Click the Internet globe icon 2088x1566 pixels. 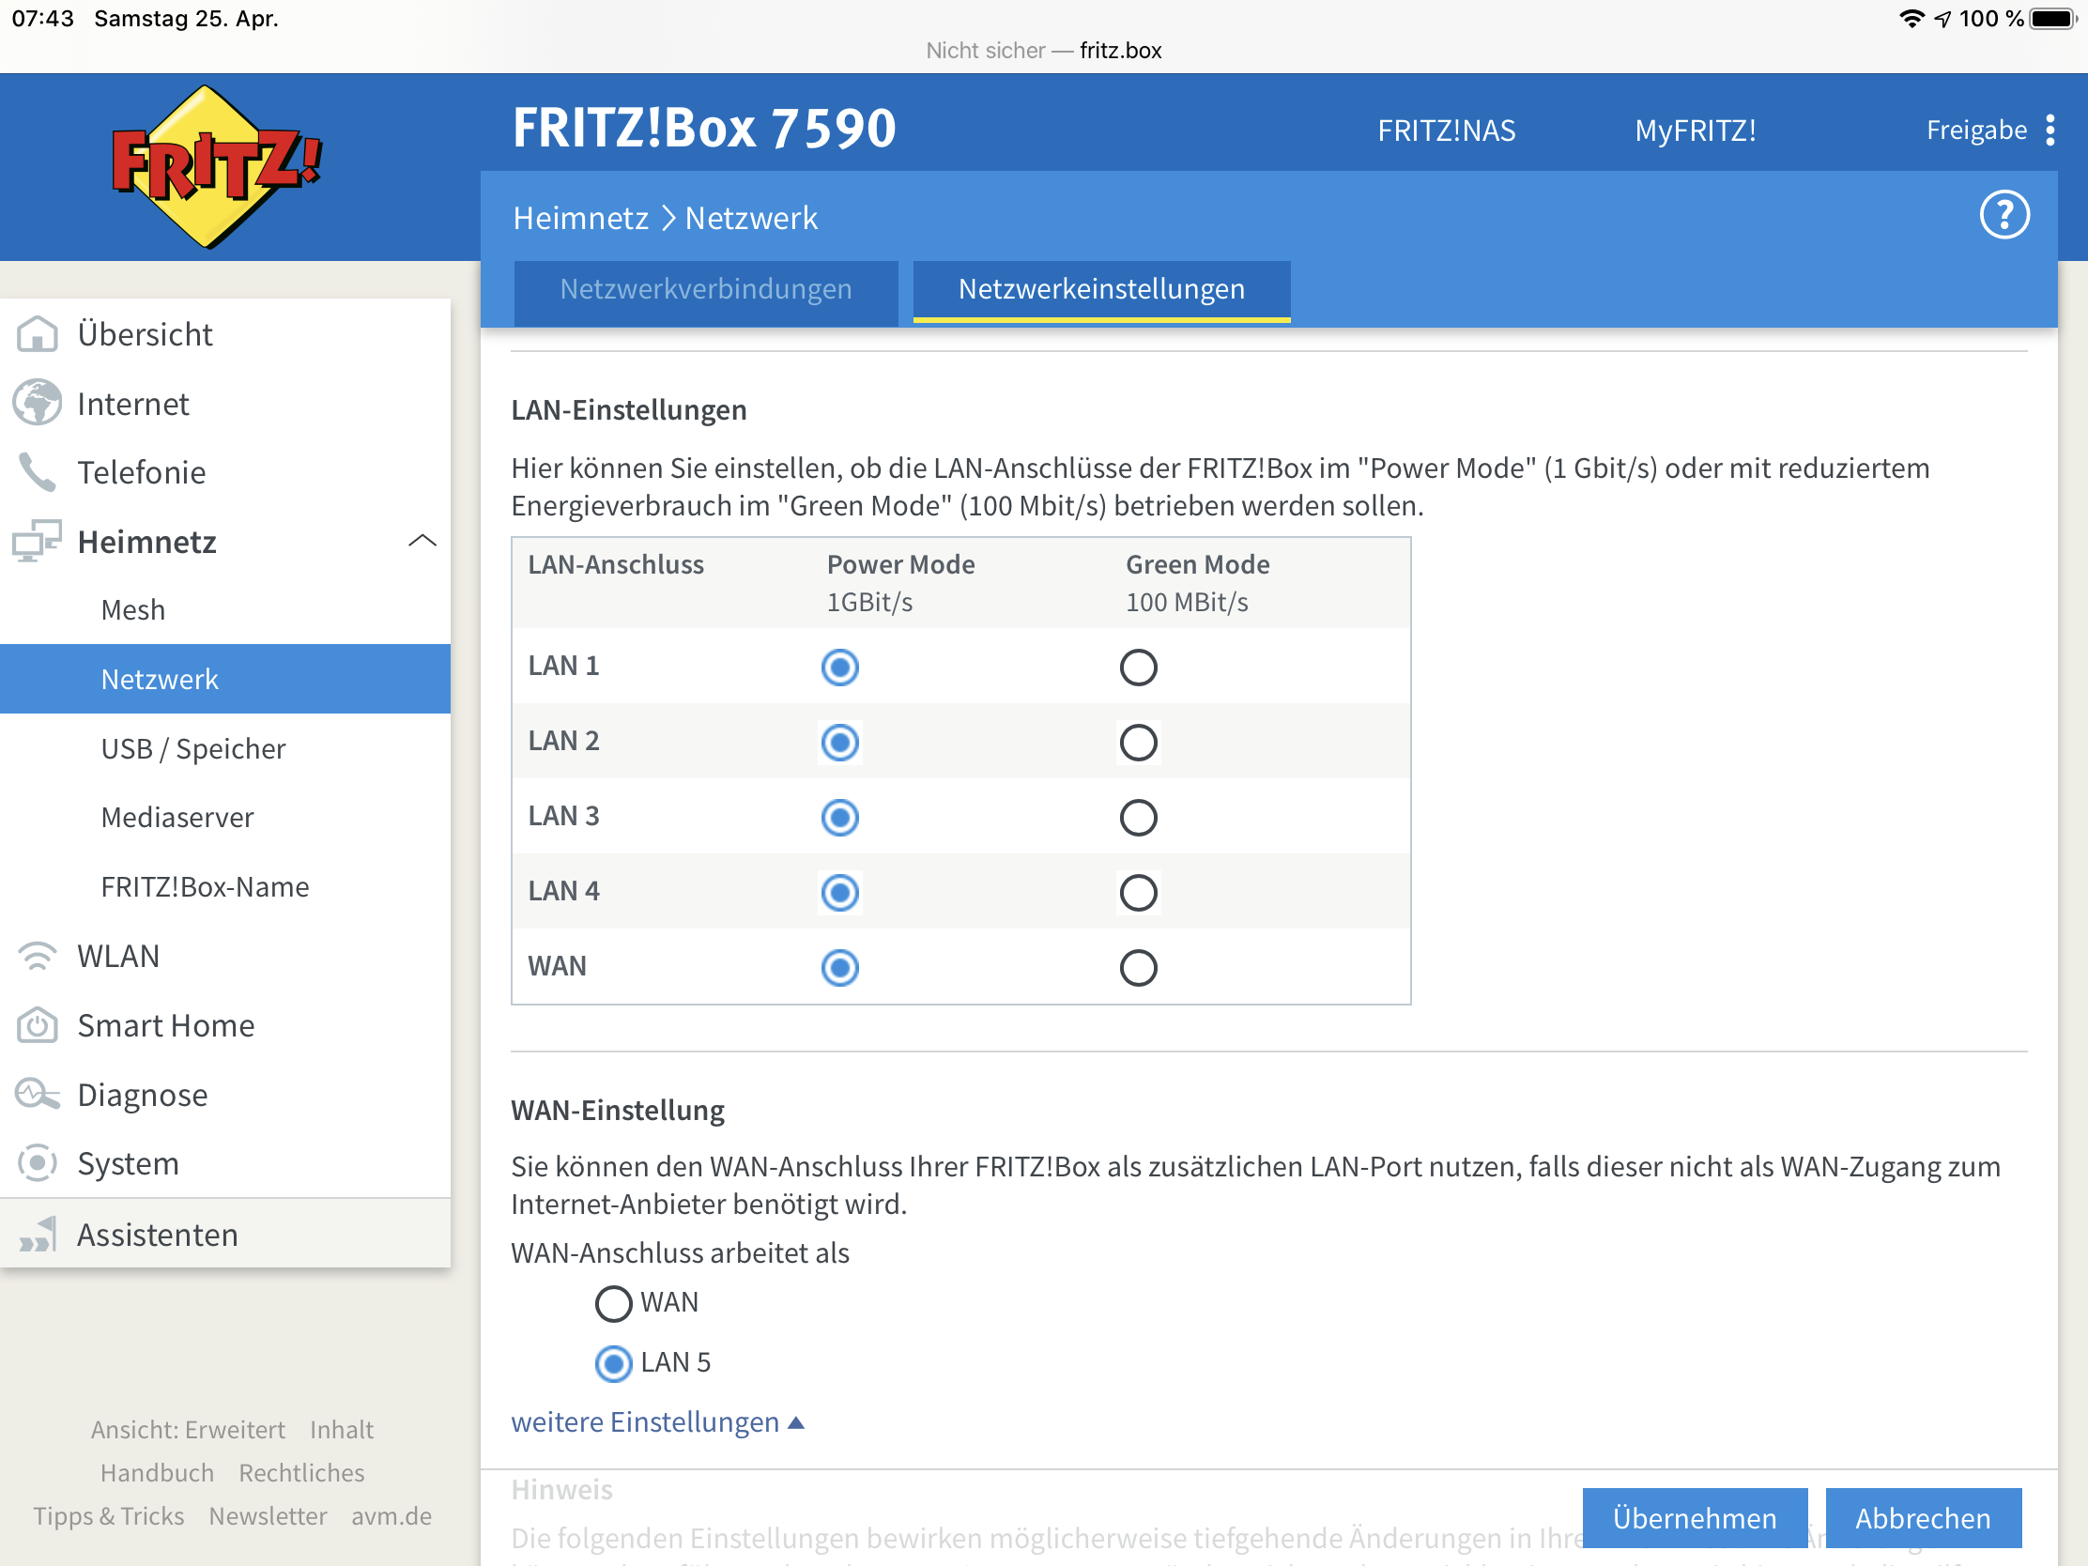[38, 403]
